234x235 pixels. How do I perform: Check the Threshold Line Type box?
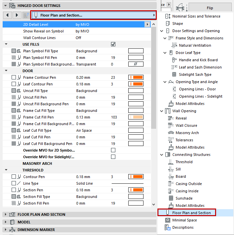14,183
